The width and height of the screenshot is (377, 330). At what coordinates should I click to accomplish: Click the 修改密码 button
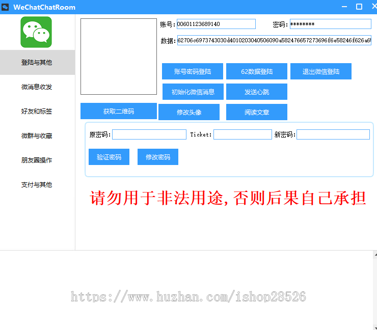[158, 157]
